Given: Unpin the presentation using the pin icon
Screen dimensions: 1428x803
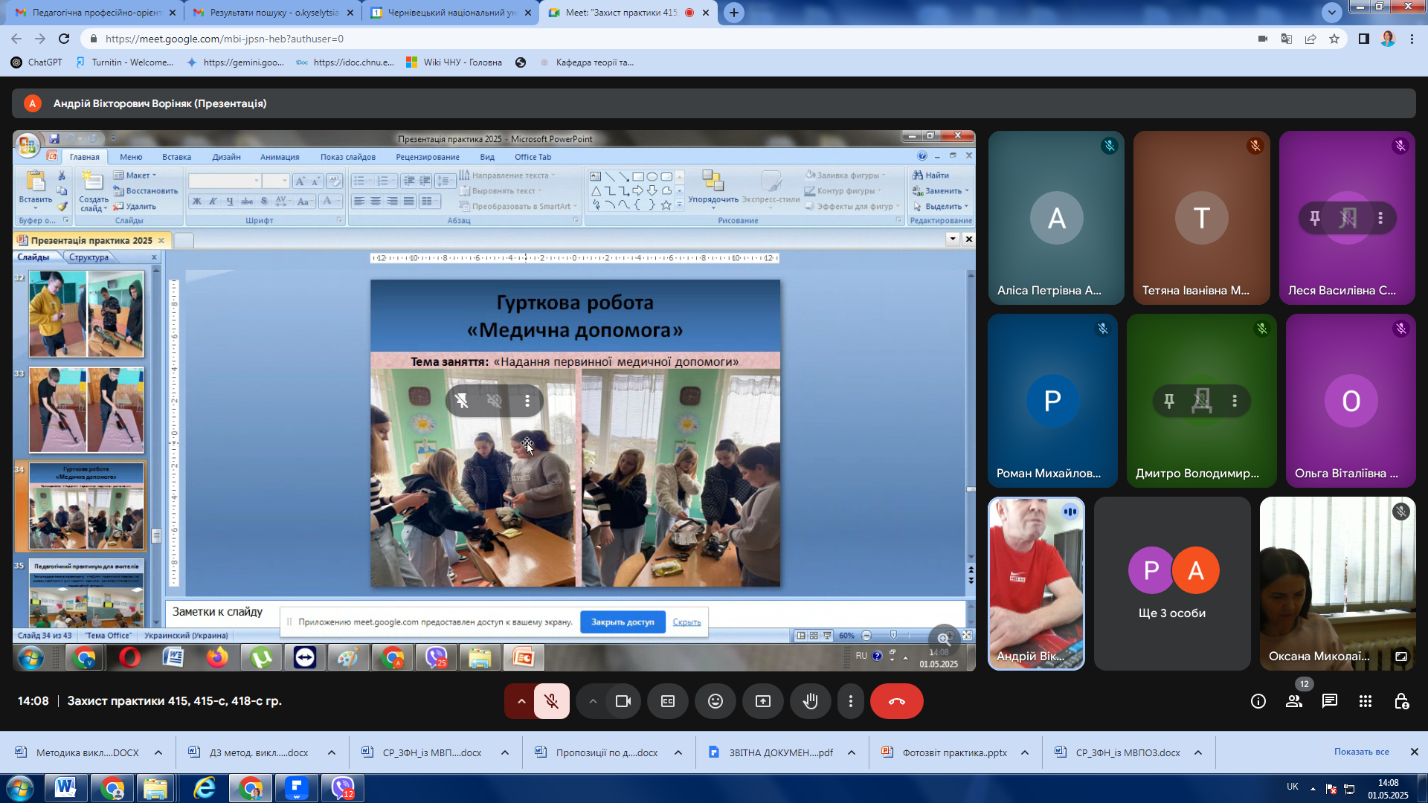Looking at the screenshot, I should [462, 401].
